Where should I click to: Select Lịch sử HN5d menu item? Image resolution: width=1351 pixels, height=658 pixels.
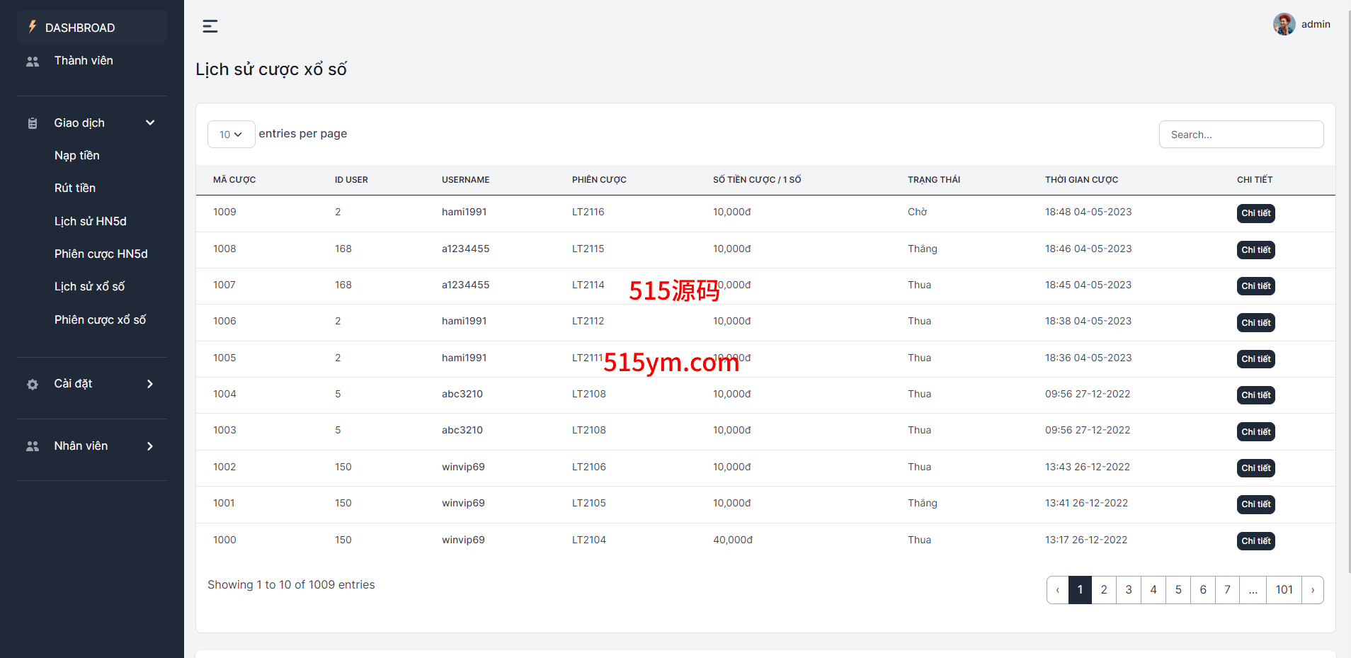point(91,222)
